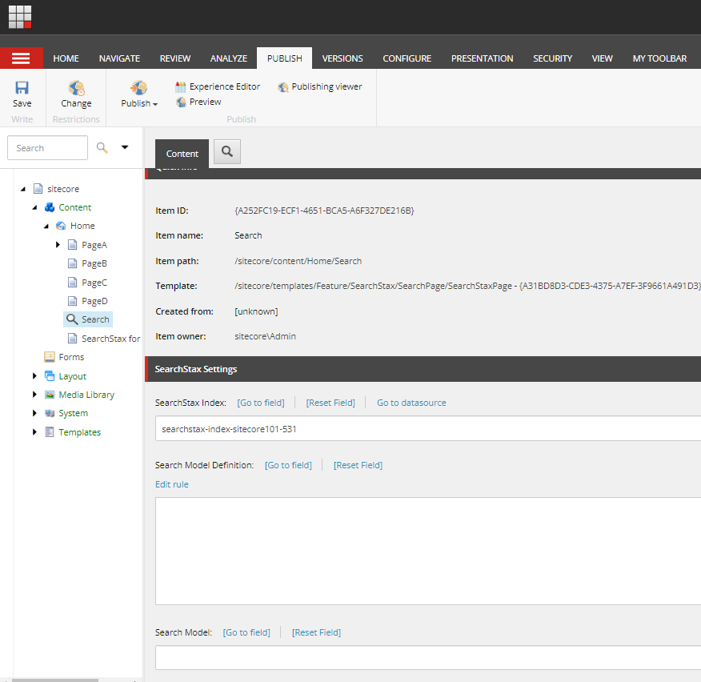Image resolution: width=701 pixels, height=682 pixels.
Task: Click Reset Field for Search Model Definition
Action: point(358,465)
